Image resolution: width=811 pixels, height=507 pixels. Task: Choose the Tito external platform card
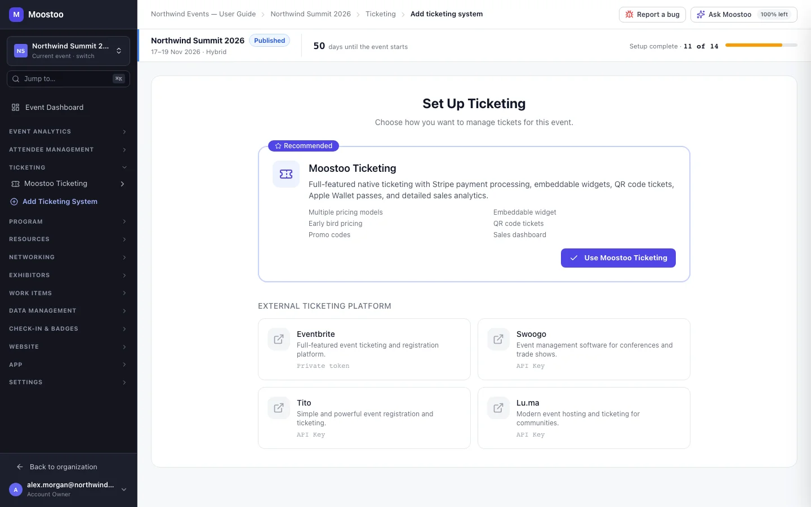pyautogui.click(x=364, y=418)
